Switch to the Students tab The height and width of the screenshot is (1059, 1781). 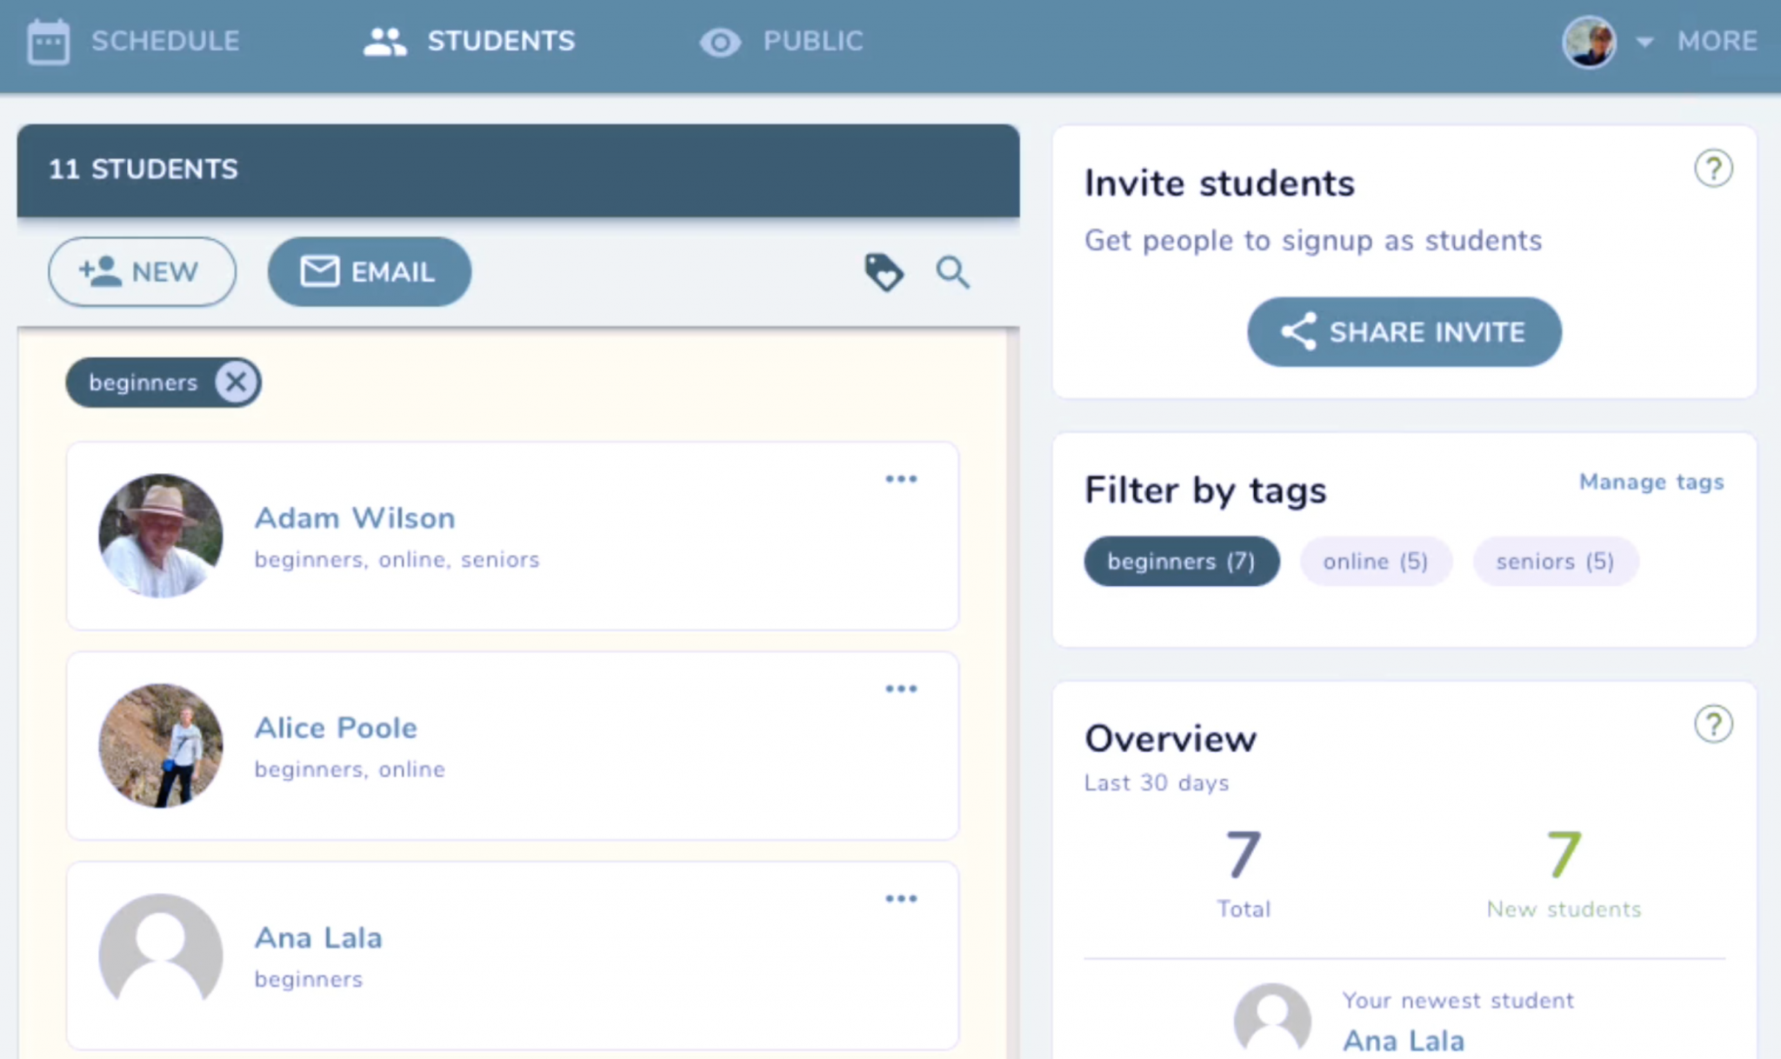(470, 42)
